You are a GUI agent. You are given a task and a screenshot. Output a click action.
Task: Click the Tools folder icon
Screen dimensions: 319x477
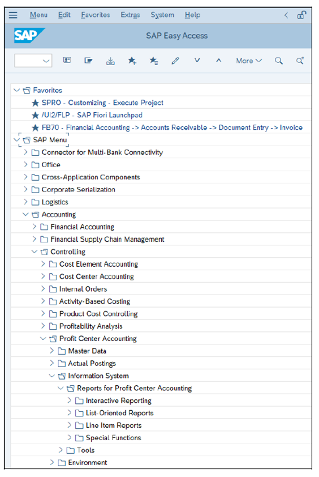click(x=71, y=450)
